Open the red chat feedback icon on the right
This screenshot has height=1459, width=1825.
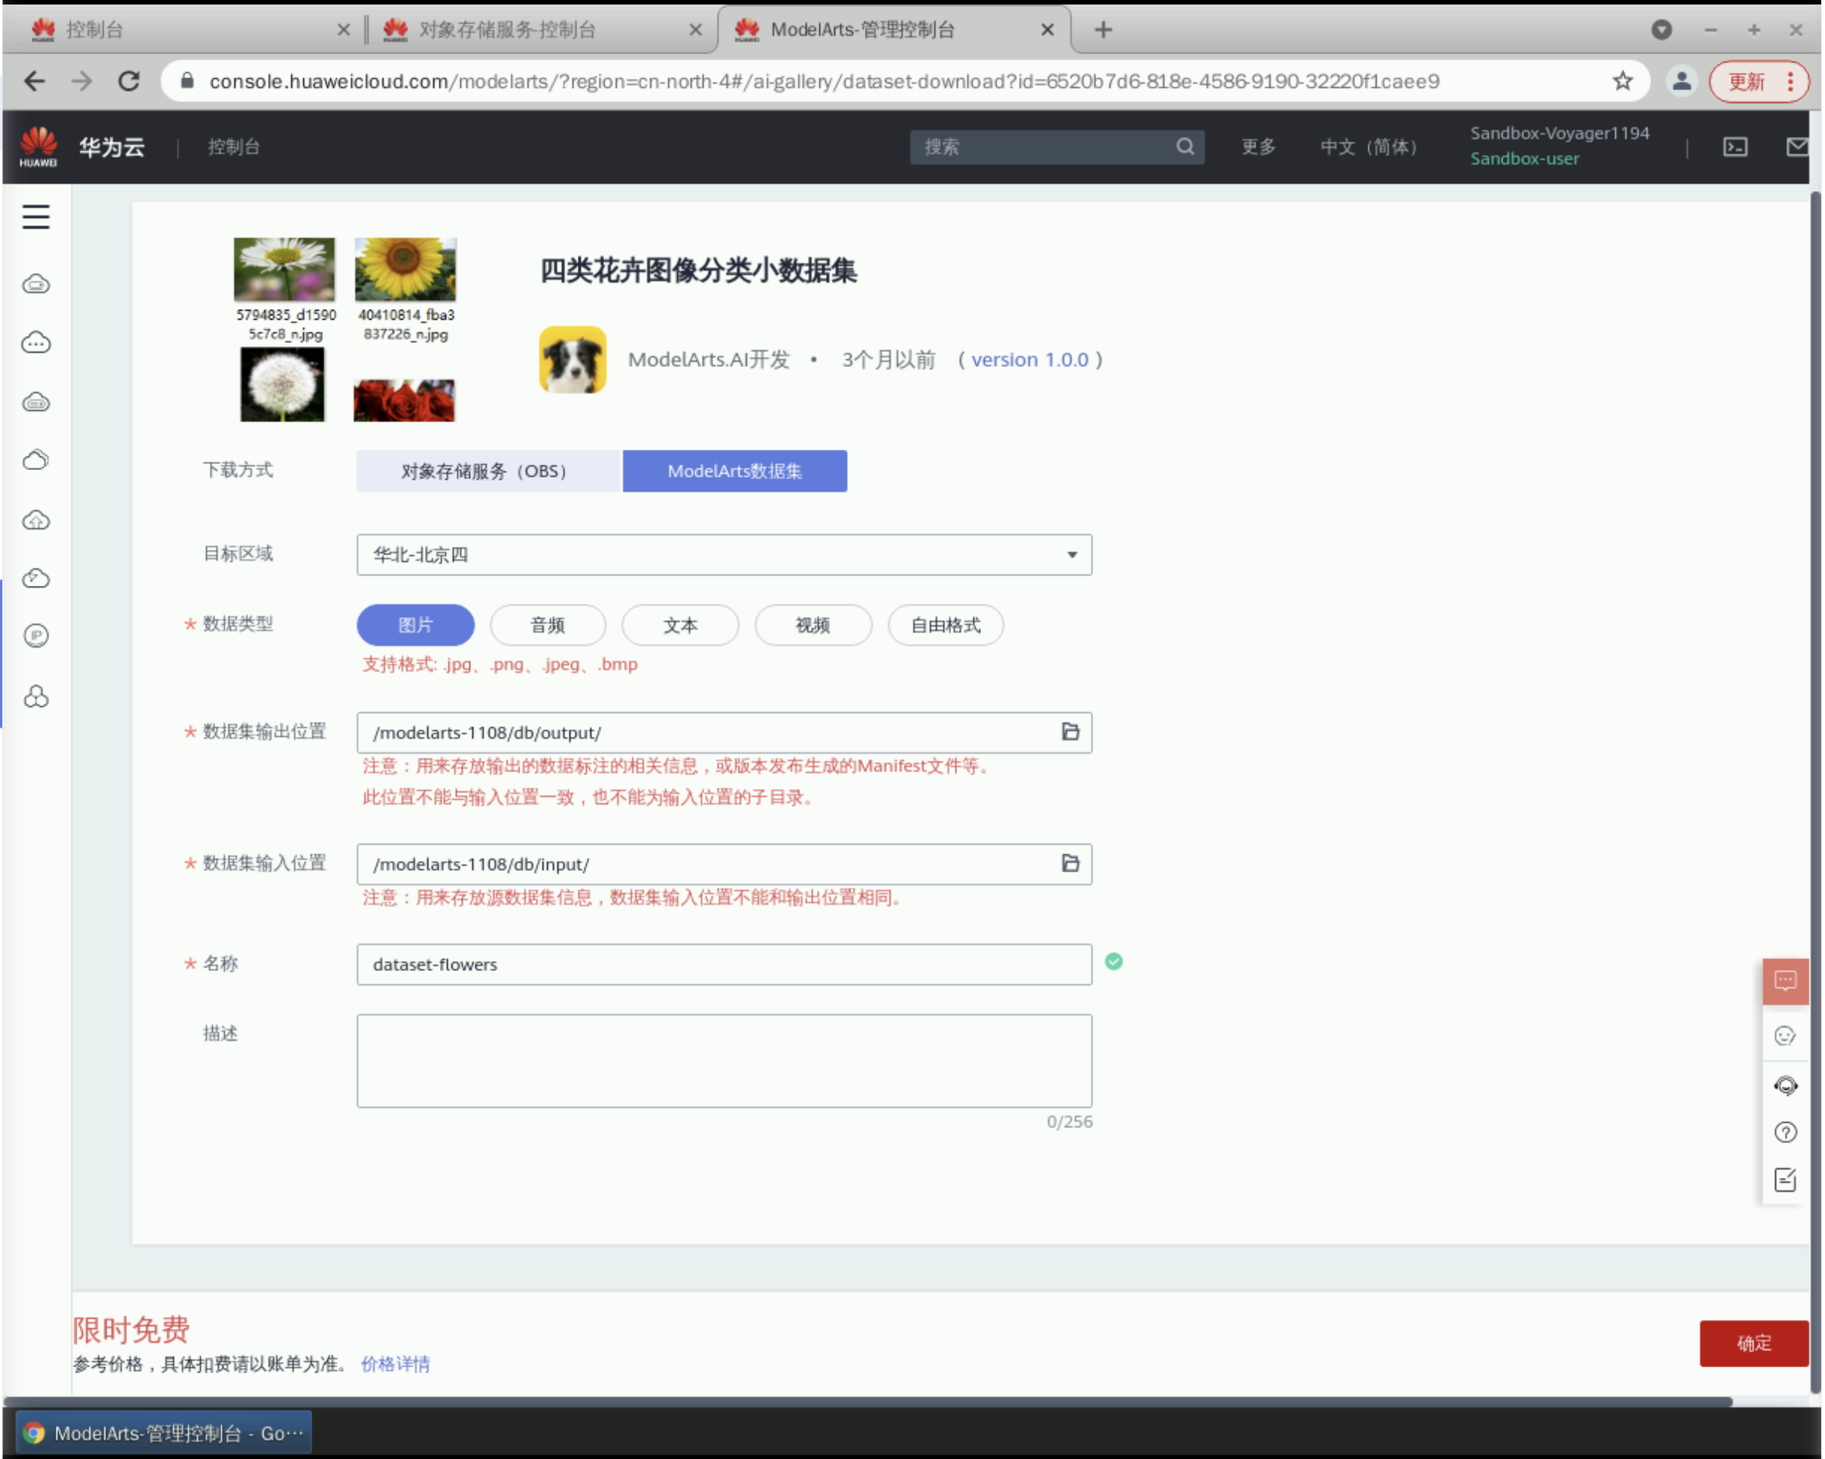click(1784, 981)
